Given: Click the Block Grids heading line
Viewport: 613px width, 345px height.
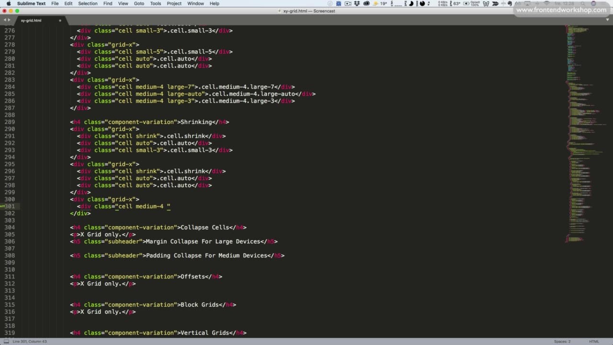Looking at the screenshot, I should (x=153, y=305).
